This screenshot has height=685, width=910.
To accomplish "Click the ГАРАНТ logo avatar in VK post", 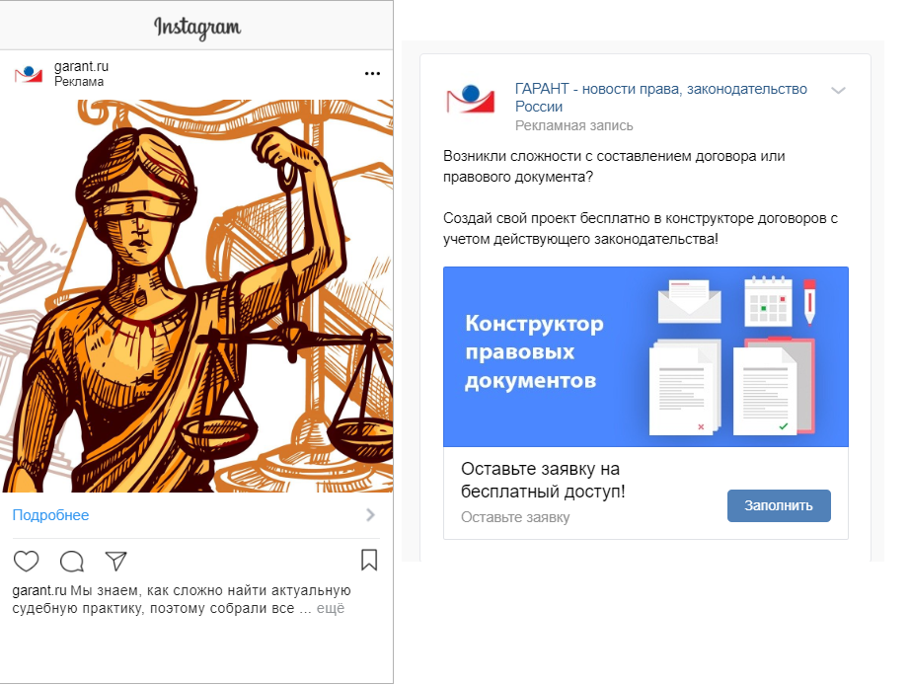I will click(x=470, y=99).
